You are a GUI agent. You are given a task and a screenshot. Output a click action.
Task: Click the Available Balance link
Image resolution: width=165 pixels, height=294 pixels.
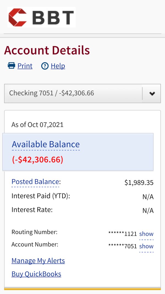[x=46, y=144]
